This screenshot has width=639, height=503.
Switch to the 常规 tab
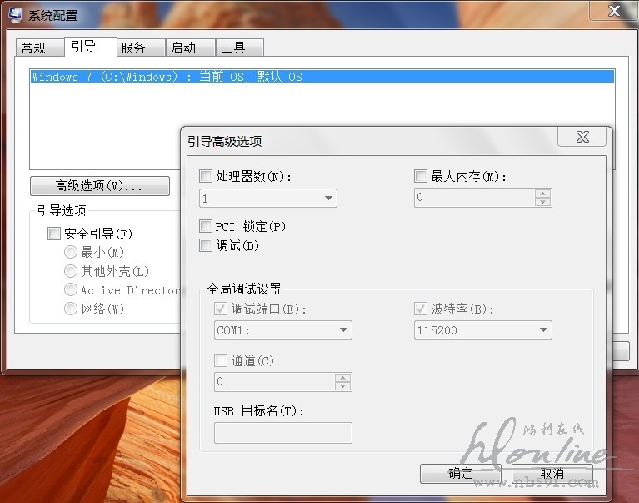tap(39, 48)
